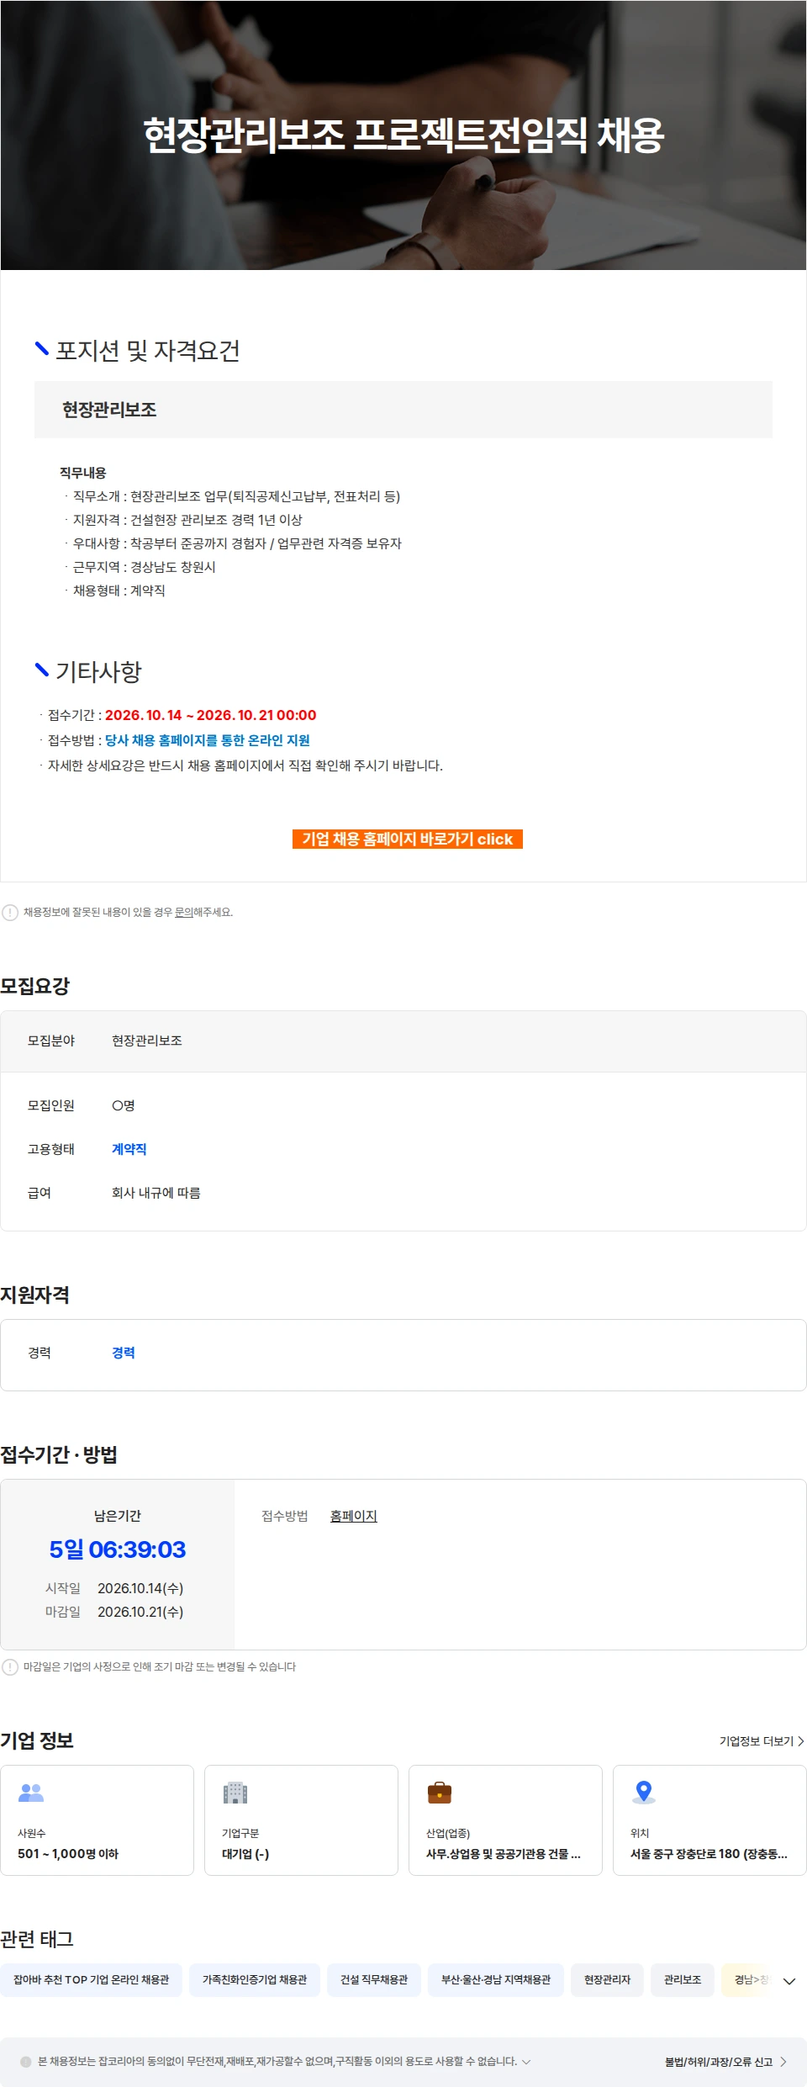Click the 사무.상업용 및 공공기관용 건물 industry text
The height and width of the screenshot is (2087, 807).
[504, 1854]
